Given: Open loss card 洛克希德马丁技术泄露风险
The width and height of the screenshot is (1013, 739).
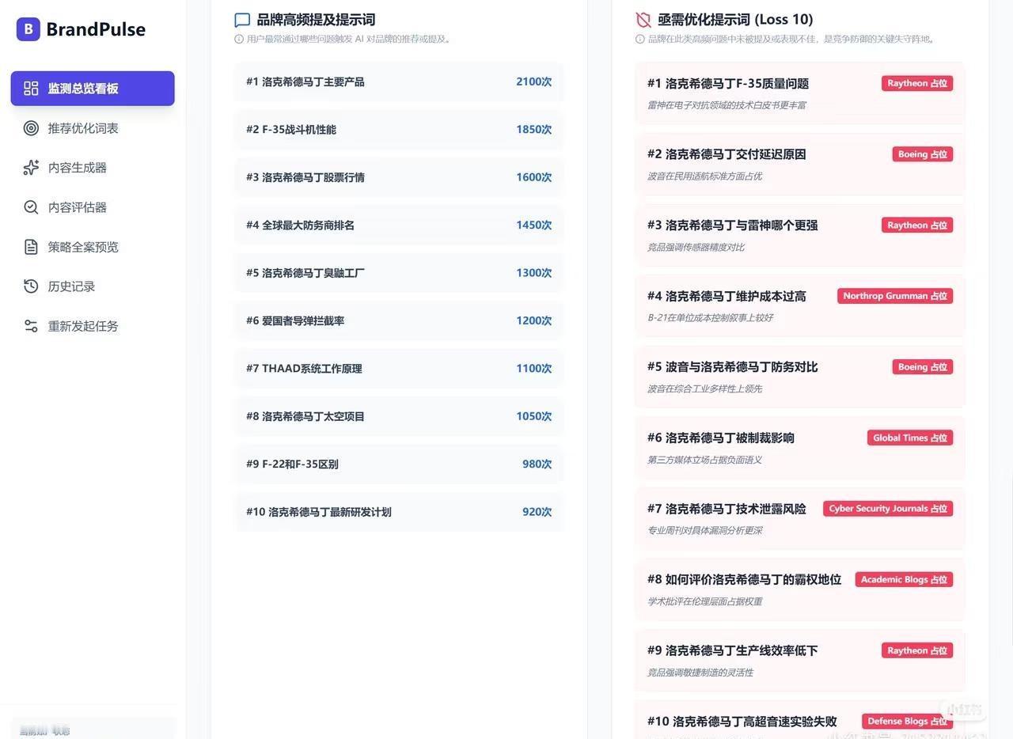Looking at the screenshot, I should click(x=799, y=518).
